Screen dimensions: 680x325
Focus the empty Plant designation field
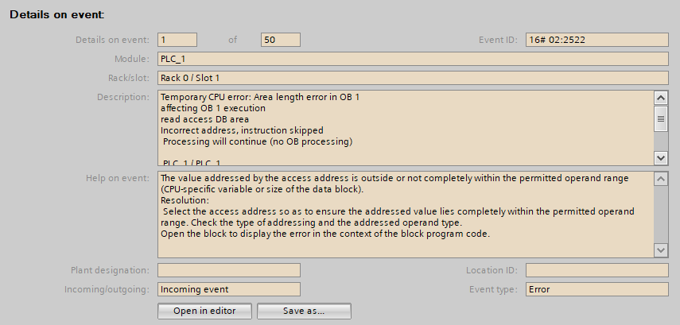(229, 270)
